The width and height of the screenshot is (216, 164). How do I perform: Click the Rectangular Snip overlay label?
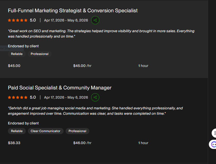(5, 48)
